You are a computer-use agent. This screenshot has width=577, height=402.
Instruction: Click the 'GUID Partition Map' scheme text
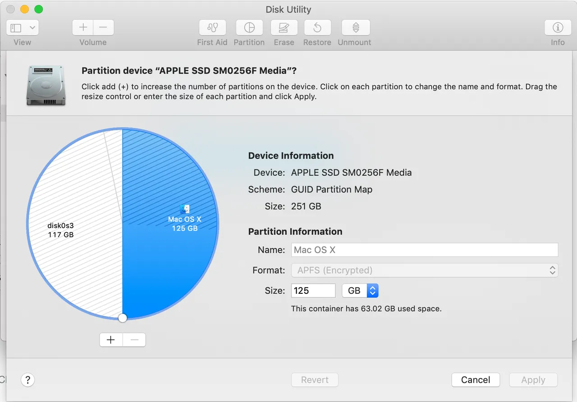pos(332,189)
